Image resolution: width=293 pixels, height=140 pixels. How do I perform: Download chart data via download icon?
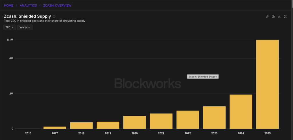[x=279, y=17]
